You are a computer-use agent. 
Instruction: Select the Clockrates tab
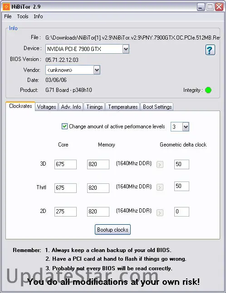(x=20, y=106)
